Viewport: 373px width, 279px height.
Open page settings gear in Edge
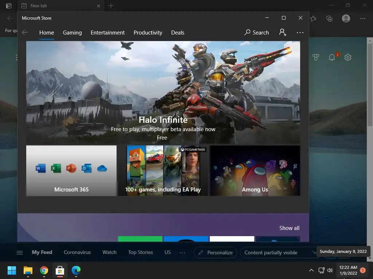point(348,57)
